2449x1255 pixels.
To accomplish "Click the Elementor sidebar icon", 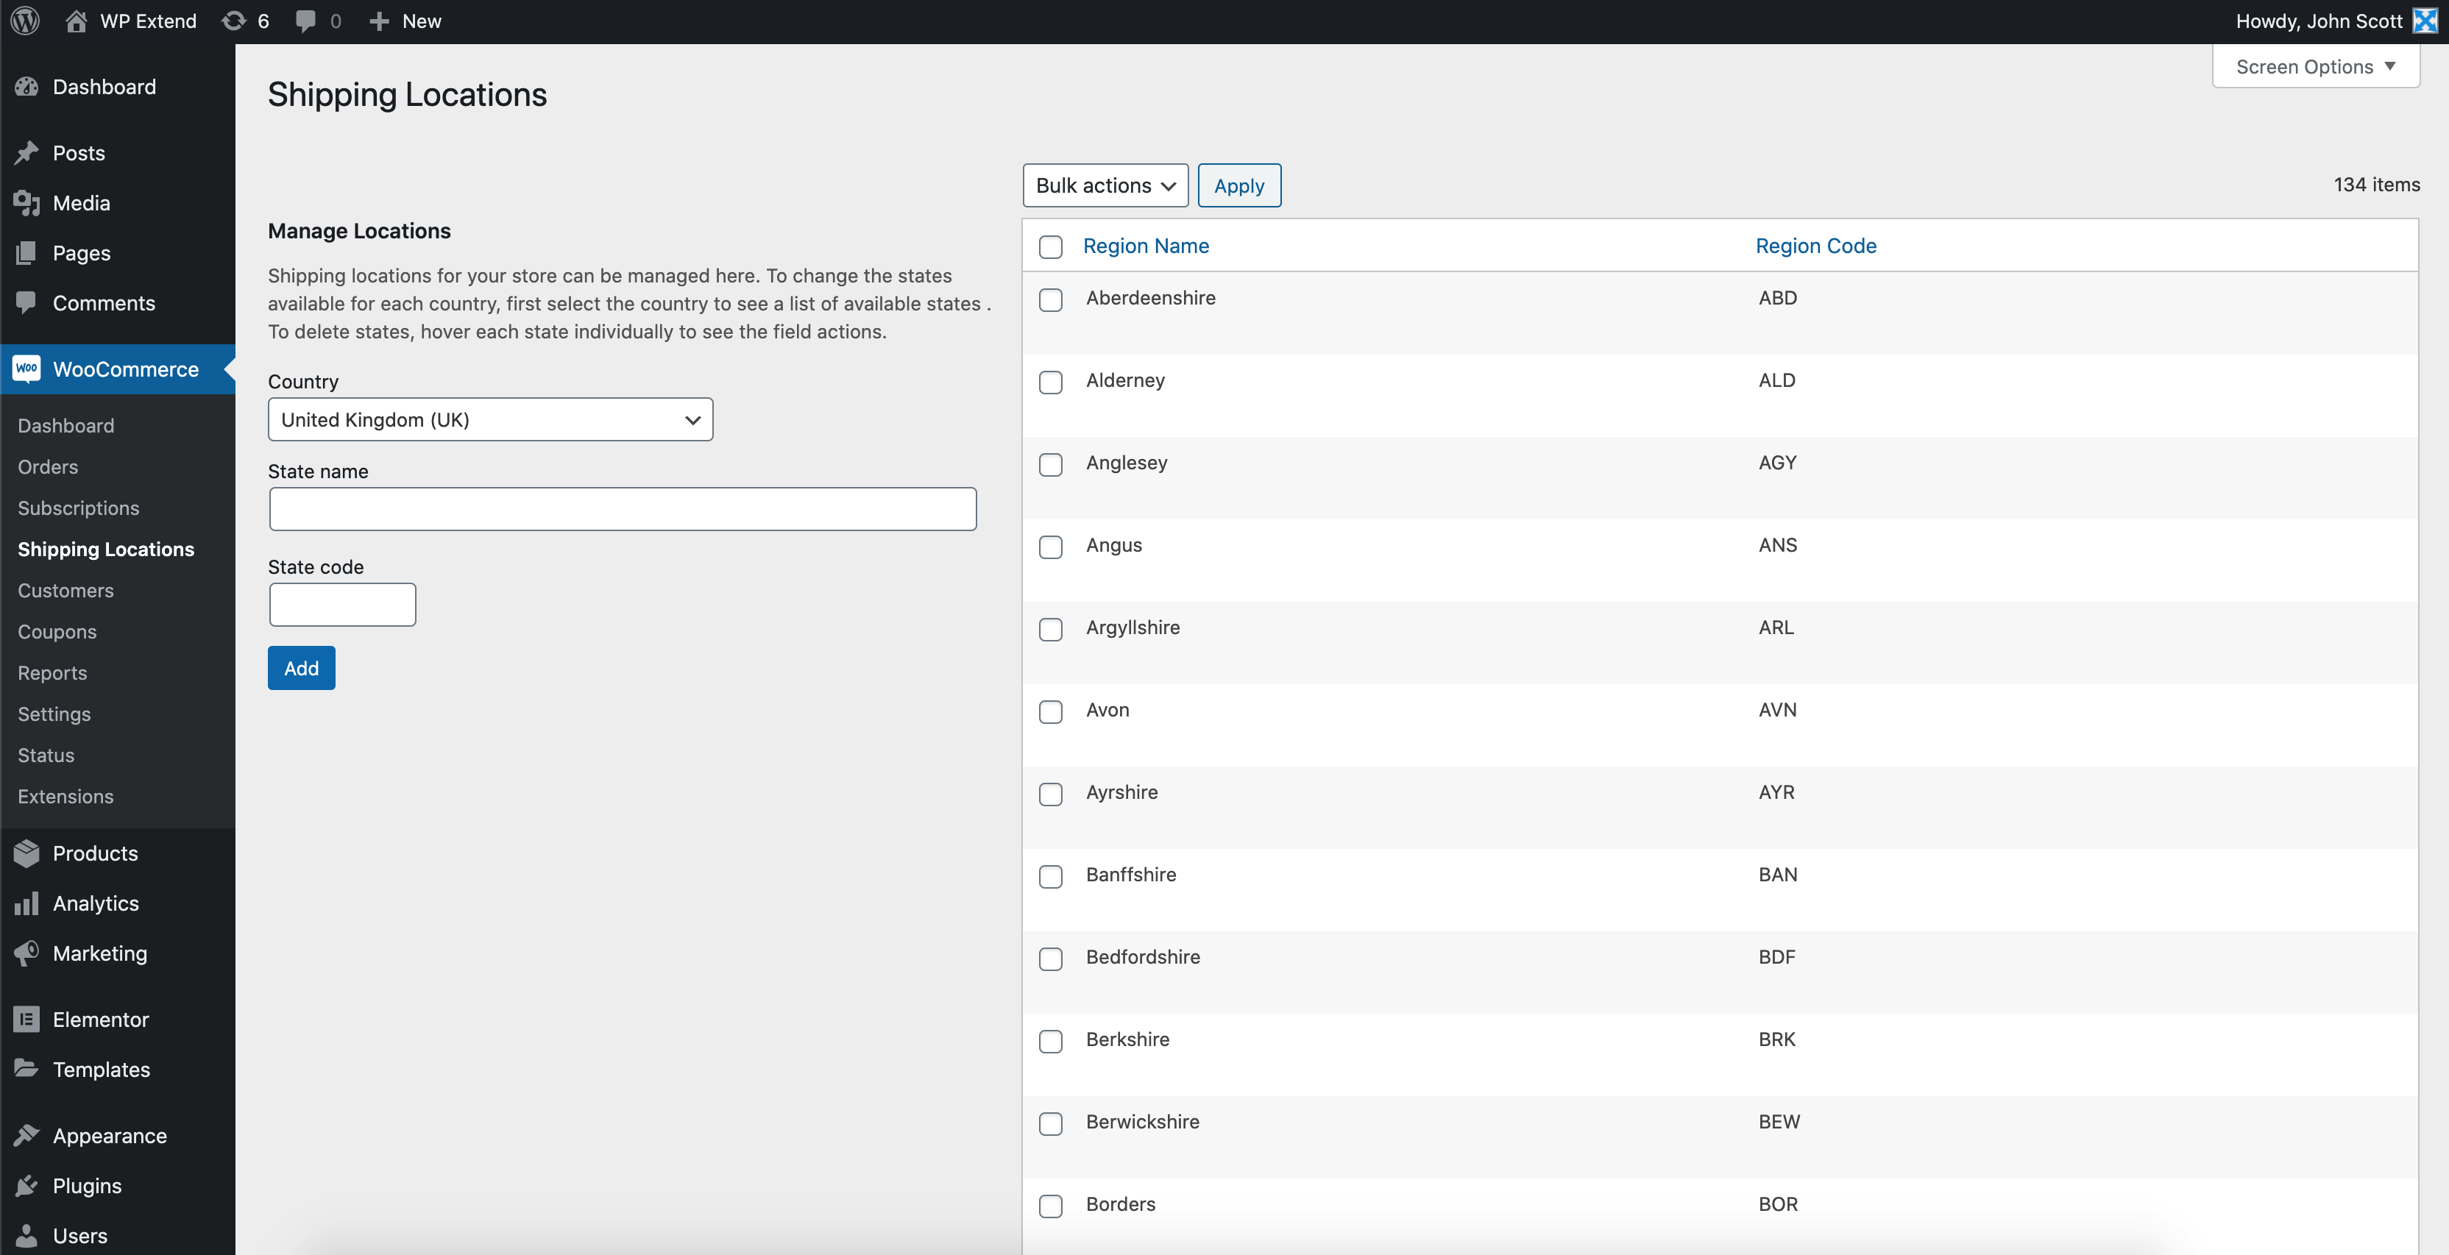I will [x=26, y=1018].
